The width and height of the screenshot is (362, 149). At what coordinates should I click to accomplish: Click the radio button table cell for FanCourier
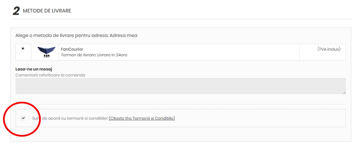[x=23, y=52]
